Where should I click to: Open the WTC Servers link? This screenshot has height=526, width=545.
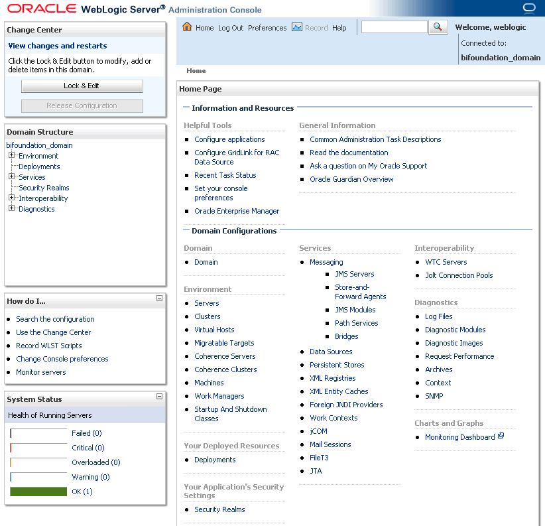[446, 262]
